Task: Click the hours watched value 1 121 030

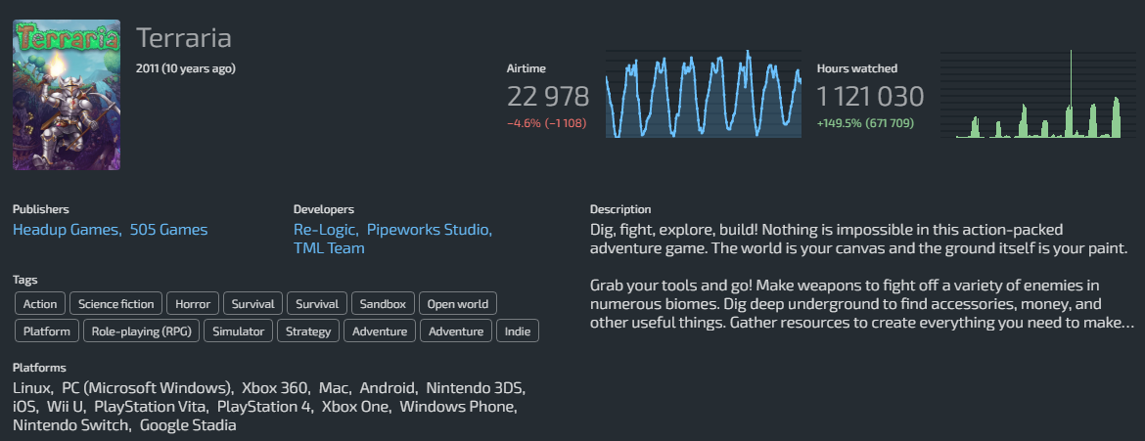Action: click(870, 97)
